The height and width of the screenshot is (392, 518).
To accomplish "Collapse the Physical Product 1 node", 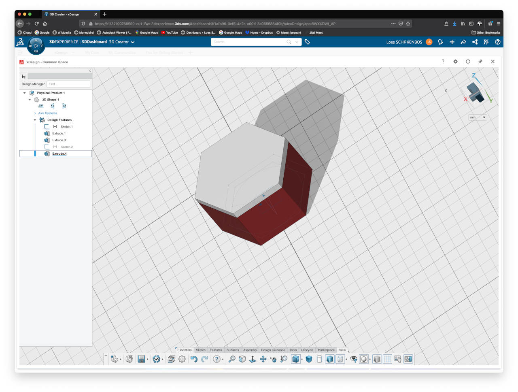I will pos(25,93).
